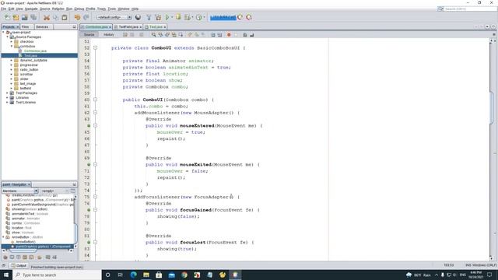Open Chrome from taskbar
The image size is (498, 280).
pyautogui.click(x=184, y=275)
